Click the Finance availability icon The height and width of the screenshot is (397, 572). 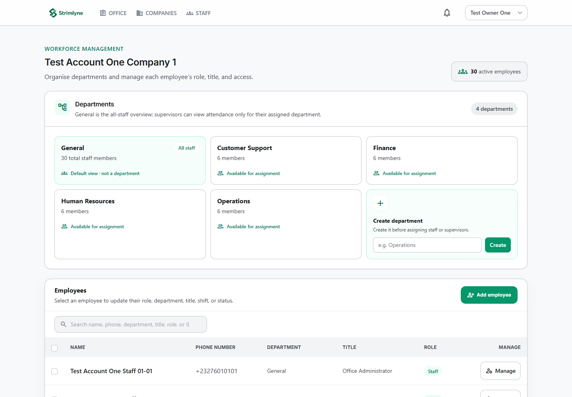(376, 173)
